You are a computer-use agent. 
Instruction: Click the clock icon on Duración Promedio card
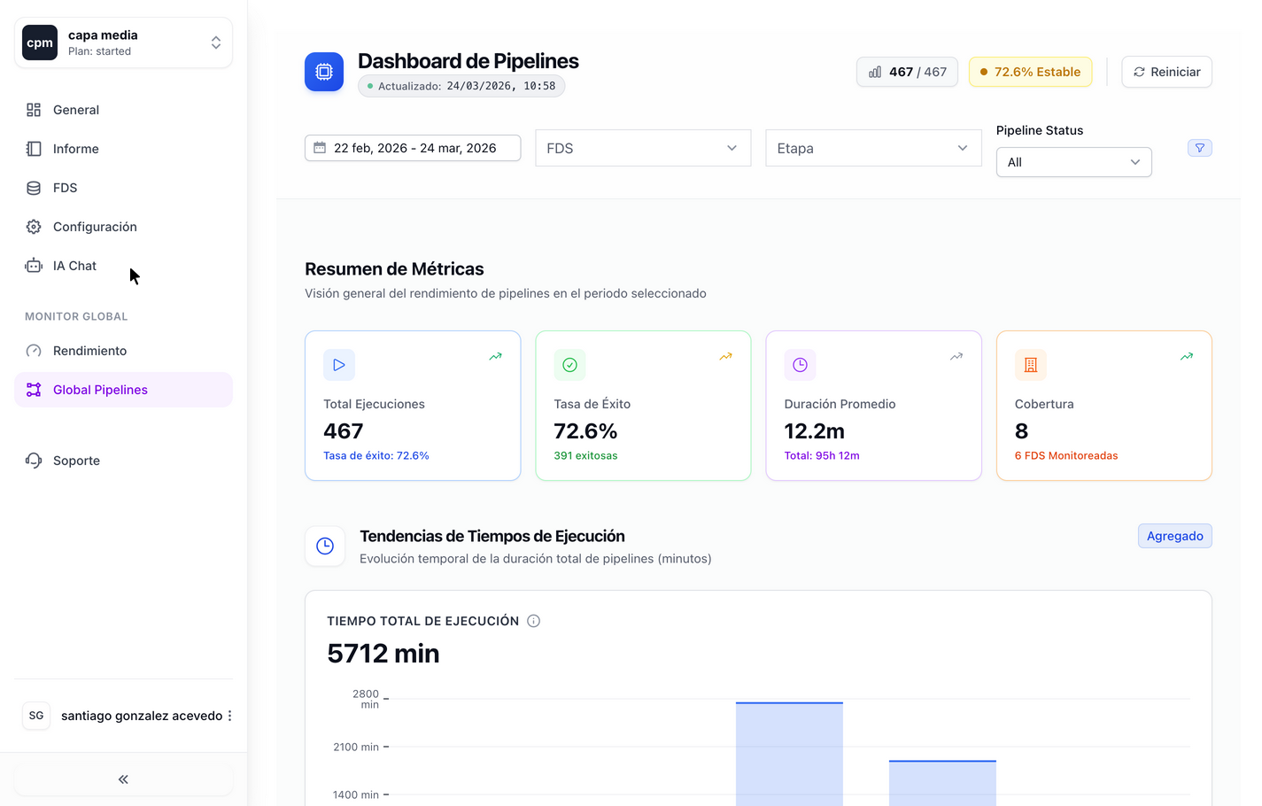tap(800, 365)
